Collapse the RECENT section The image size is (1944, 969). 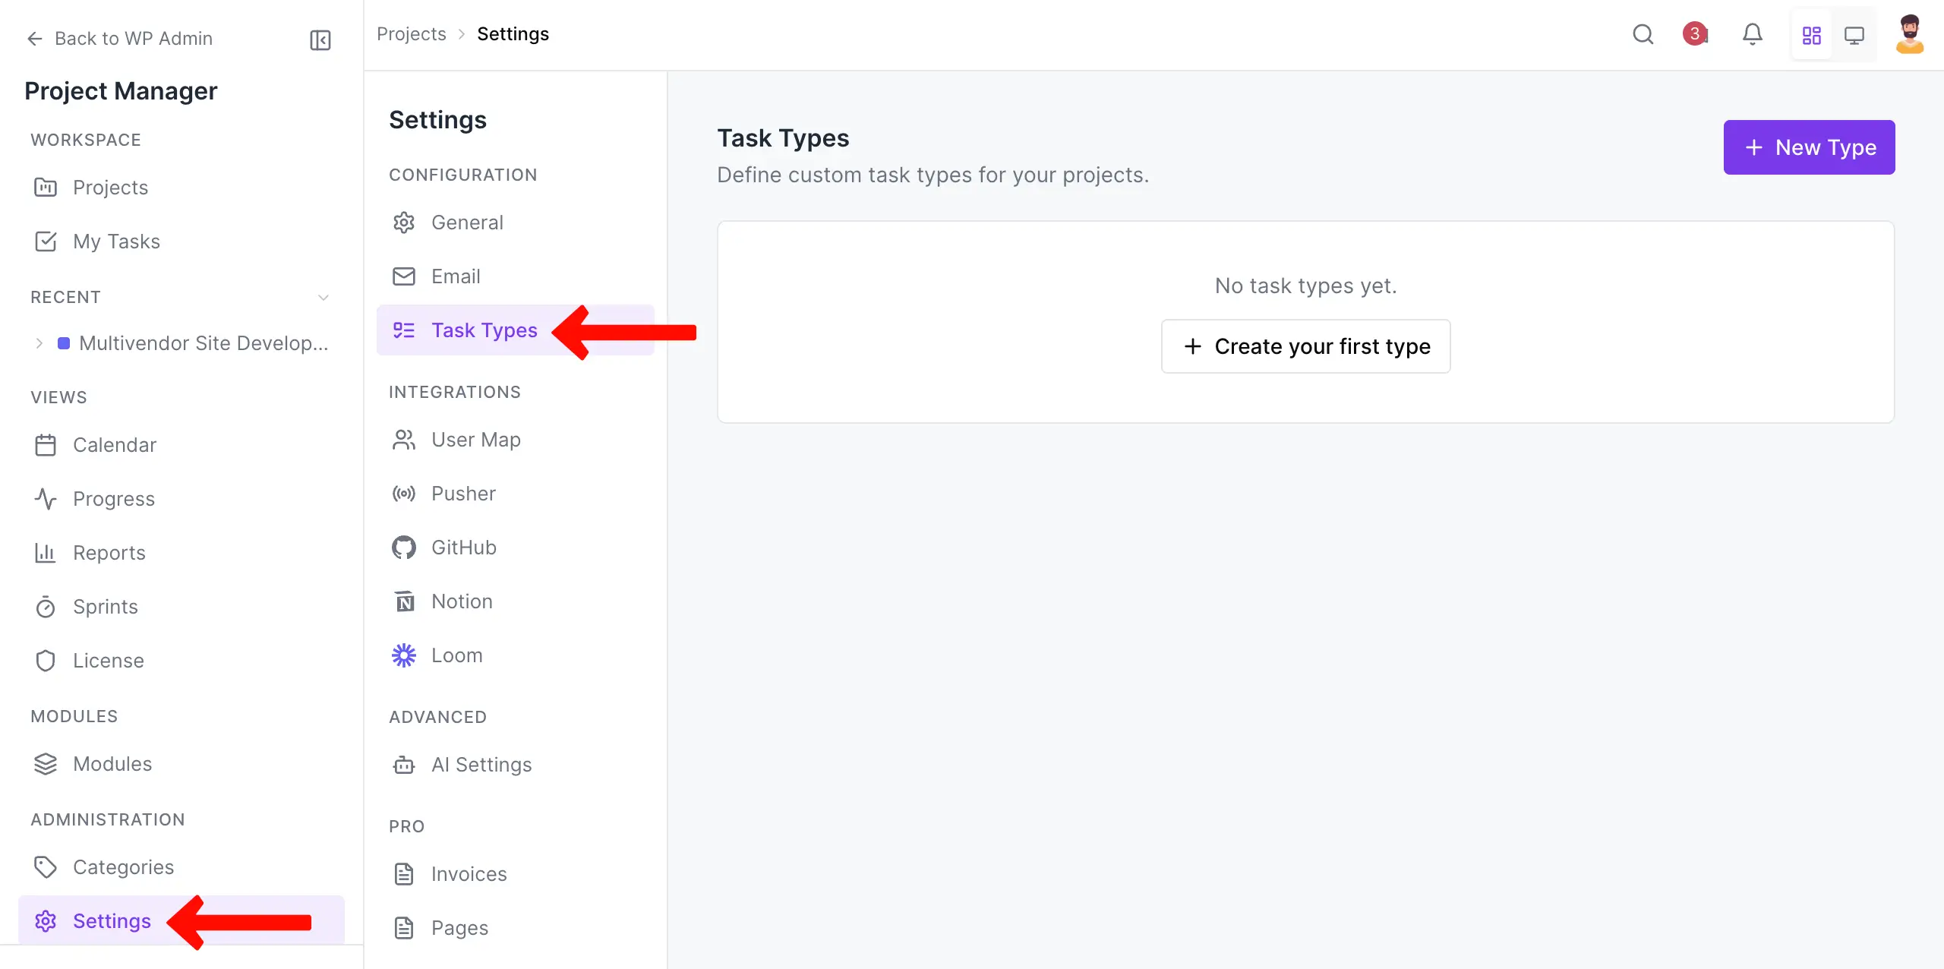(x=323, y=297)
